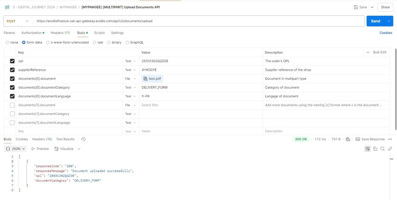Click the network globe icon

click(x=348, y=139)
